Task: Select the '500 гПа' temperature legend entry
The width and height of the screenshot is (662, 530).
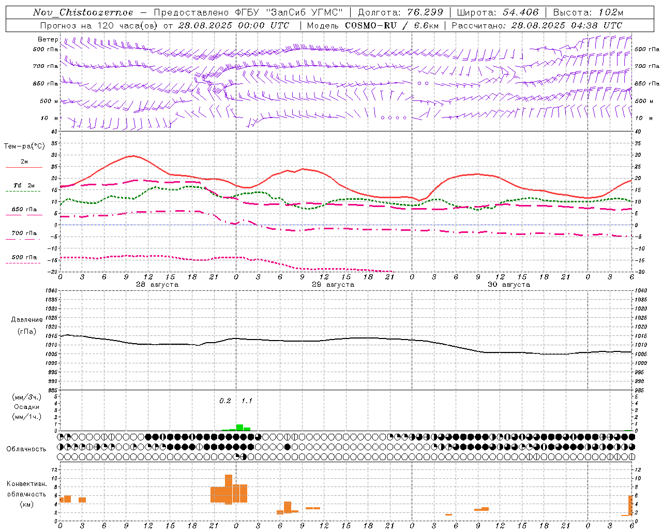Action: [x=24, y=257]
